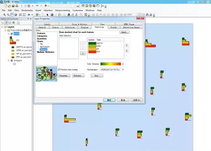
Task: Pin the Table Of Contents panel
Action: (x=28, y=19)
